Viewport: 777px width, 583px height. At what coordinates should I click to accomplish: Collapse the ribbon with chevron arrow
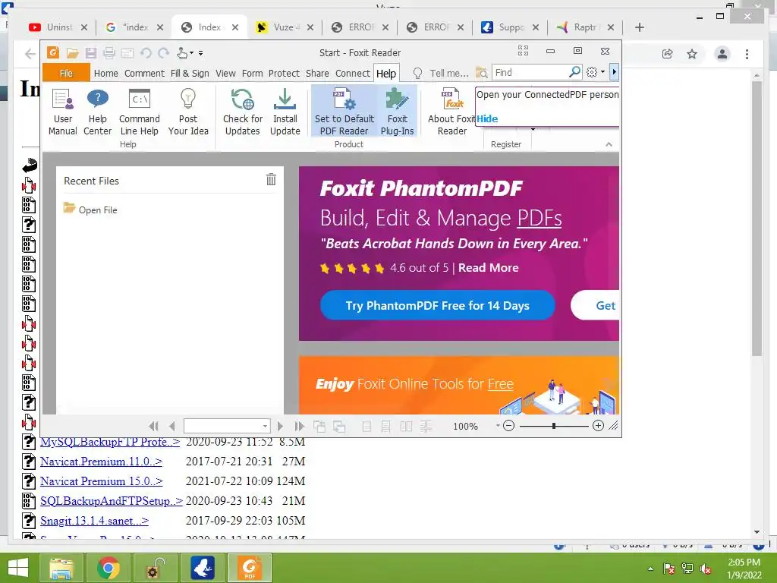pyautogui.click(x=609, y=144)
